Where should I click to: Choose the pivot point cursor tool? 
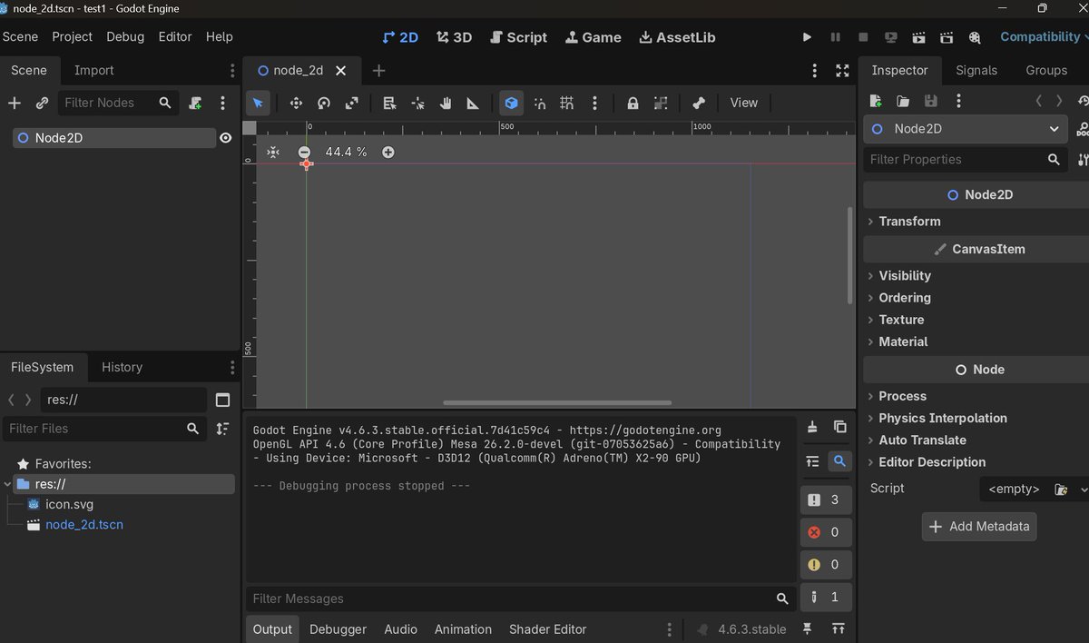click(417, 104)
